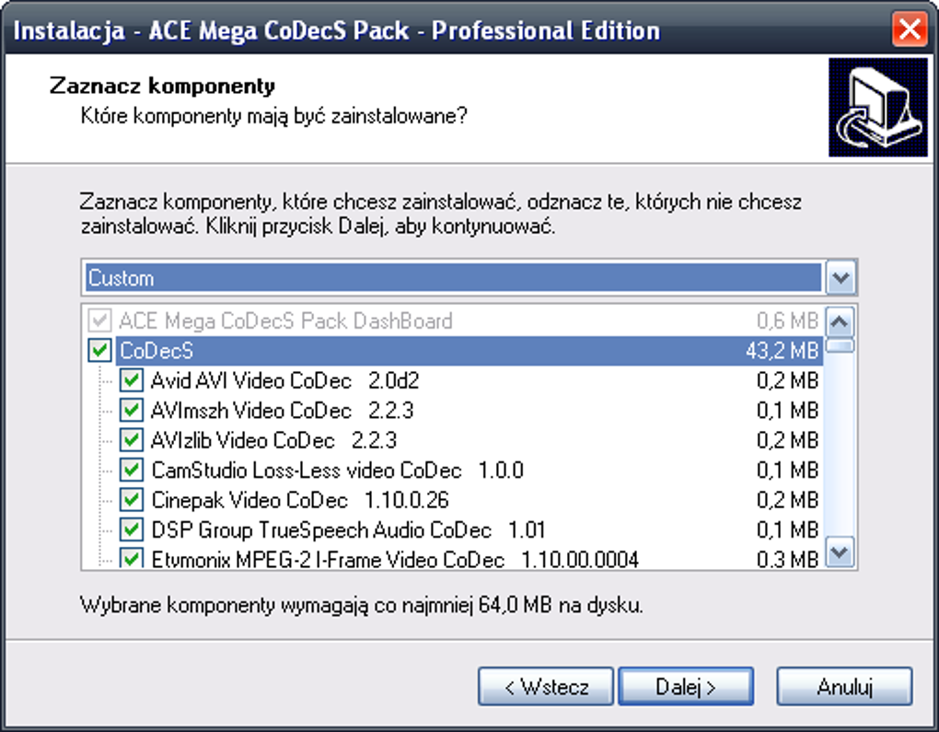Disable AVIzlib Video CoDec component
Image resolution: width=939 pixels, height=732 pixels.
click(x=133, y=440)
